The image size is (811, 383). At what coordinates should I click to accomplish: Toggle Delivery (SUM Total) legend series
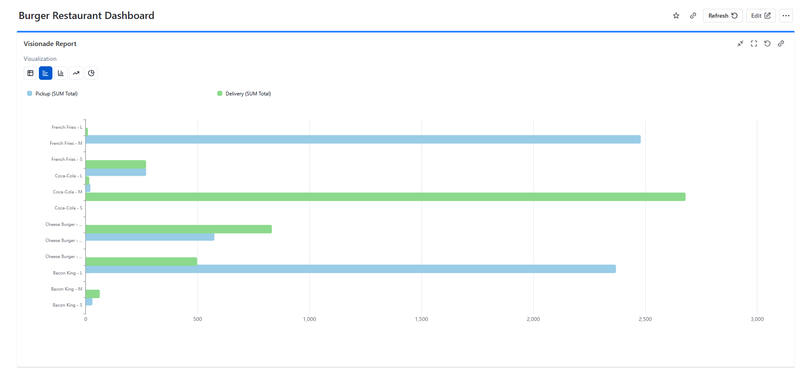248,94
